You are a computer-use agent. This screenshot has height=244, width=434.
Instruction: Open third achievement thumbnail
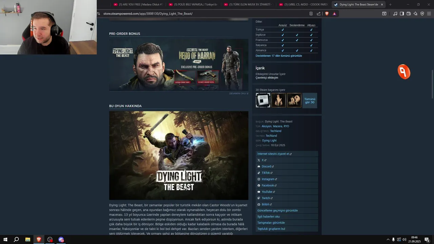(294, 100)
